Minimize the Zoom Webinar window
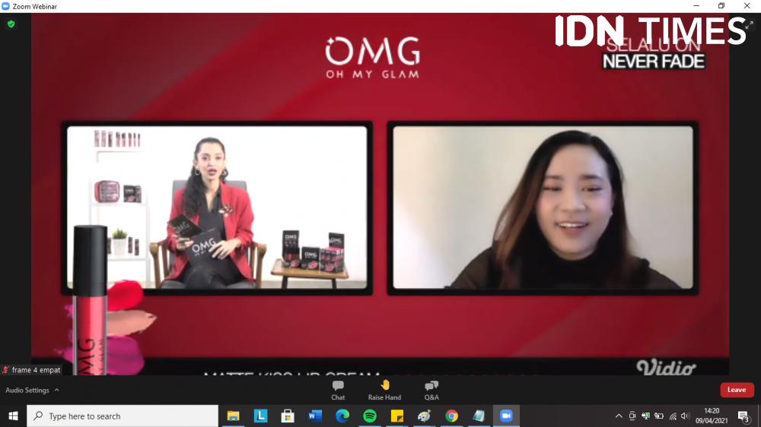761x427 pixels. (696, 6)
